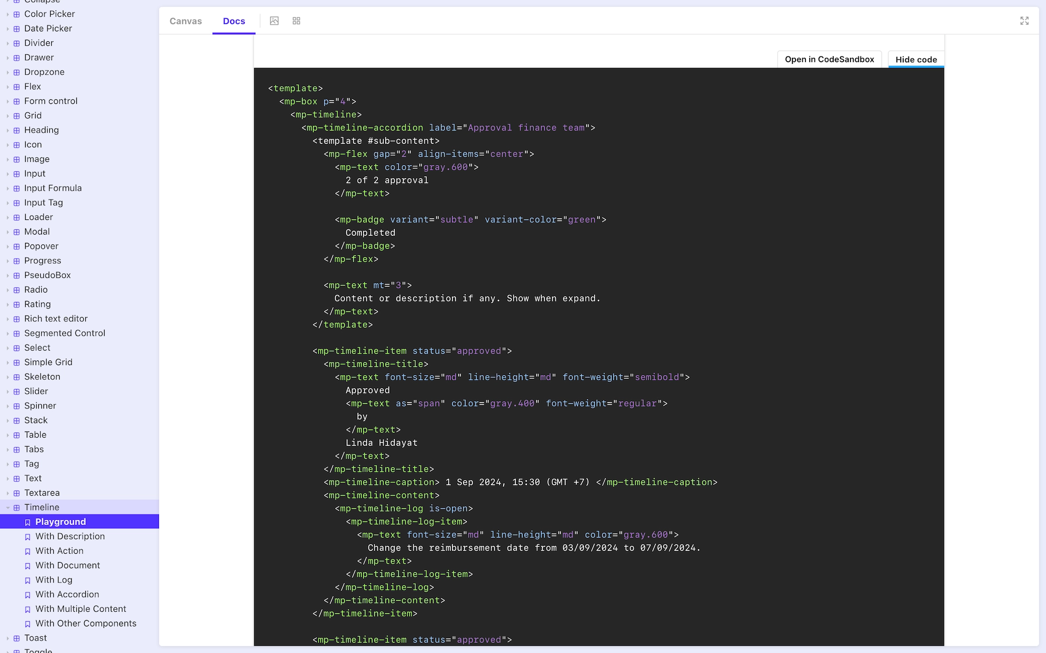This screenshot has width=1046, height=653.
Task: Click the bookmark icon next to With Log
Action: click(x=28, y=580)
